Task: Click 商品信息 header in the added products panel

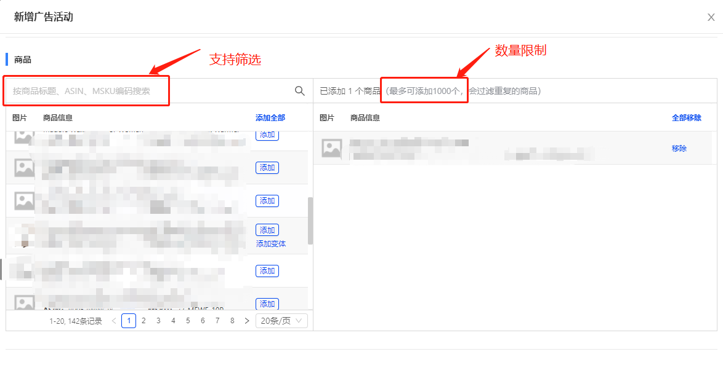Action: [x=365, y=118]
